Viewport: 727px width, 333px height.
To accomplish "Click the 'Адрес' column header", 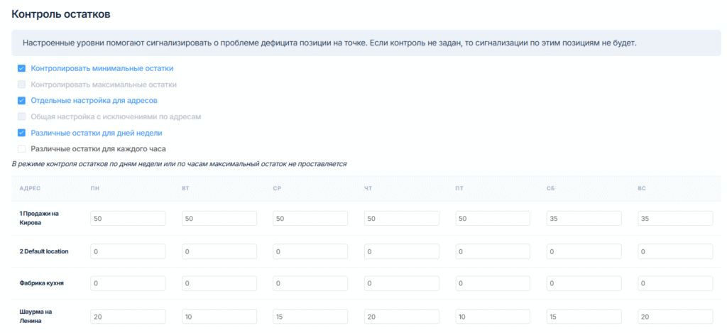I will pyautogui.click(x=29, y=189).
